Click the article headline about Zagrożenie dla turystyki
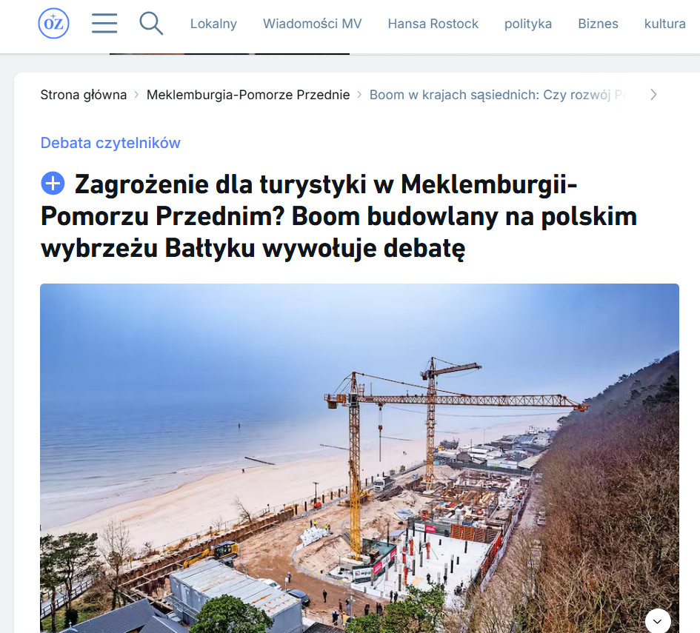The image size is (700, 633). [x=339, y=216]
